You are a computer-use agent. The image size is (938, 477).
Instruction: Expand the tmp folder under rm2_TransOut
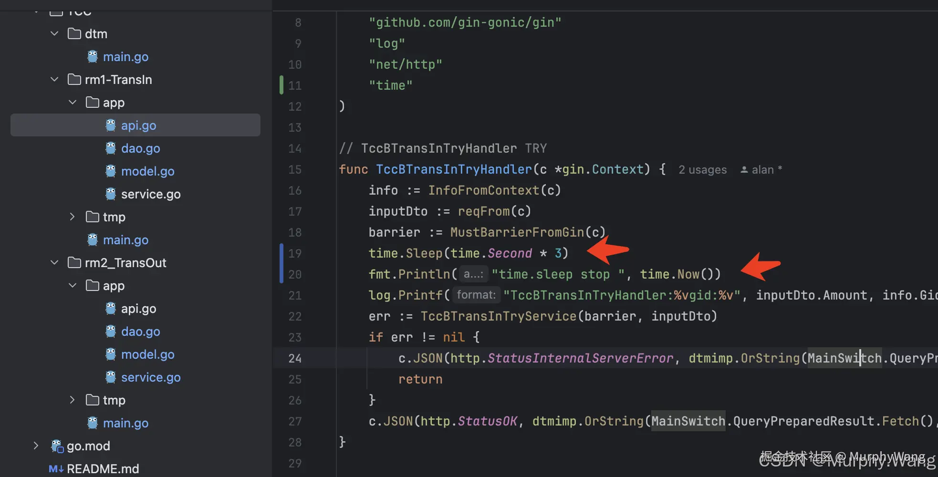(73, 400)
